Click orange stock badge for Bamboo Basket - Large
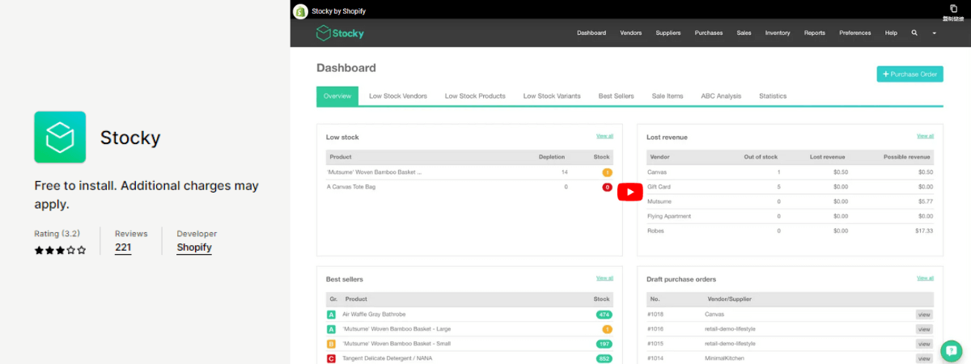 tap(607, 329)
